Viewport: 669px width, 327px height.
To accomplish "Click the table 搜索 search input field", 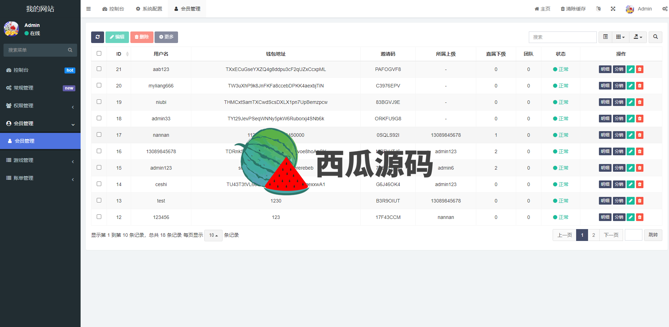I will pos(562,37).
